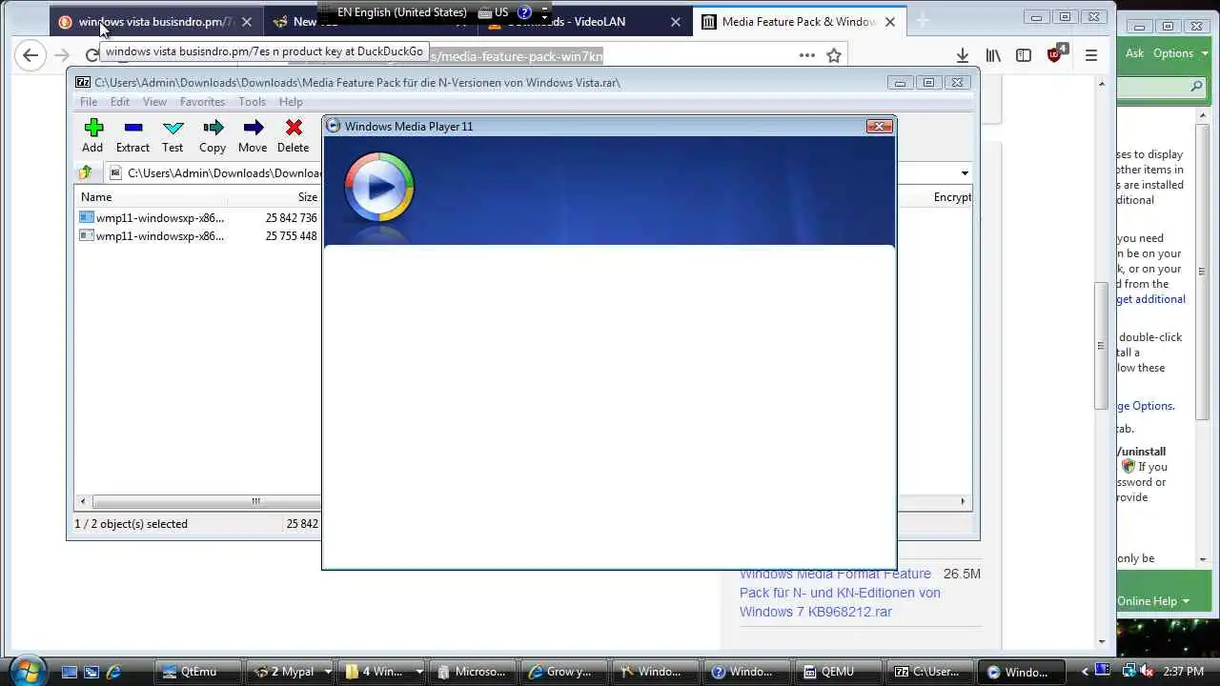Click the uBlock extension icon
Screen dimensions: 1220x686
point(1056,54)
